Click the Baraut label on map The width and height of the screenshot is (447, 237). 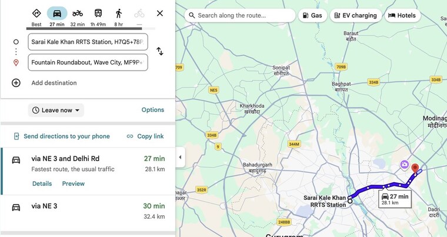(351, 36)
